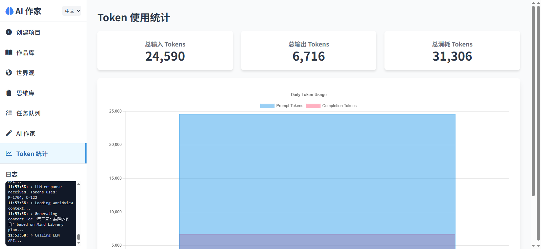Click the 6,716 value
The height and width of the screenshot is (249, 541).
309,56
